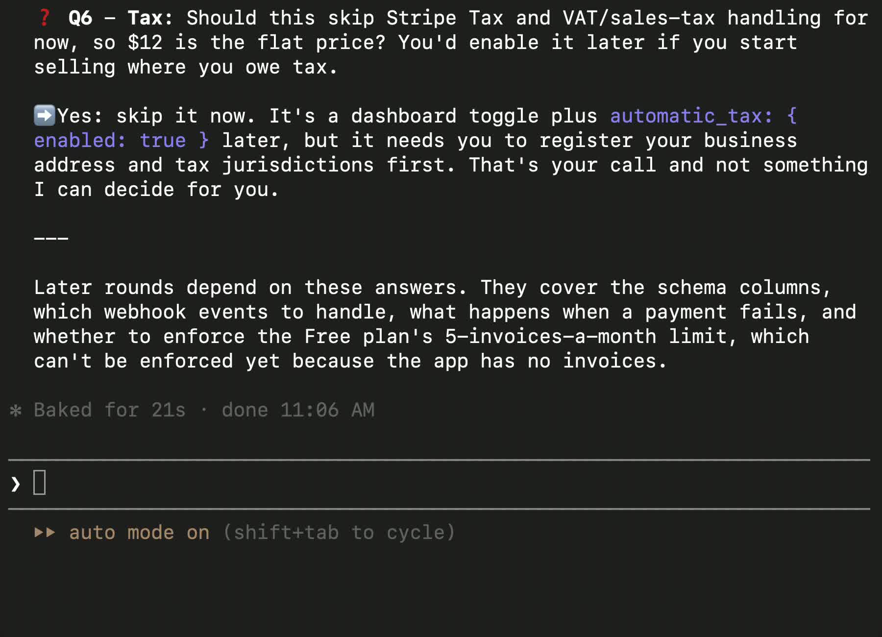Click the red question mark icon beside Q6
This screenshot has width=882, height=637.
point(45,18)
